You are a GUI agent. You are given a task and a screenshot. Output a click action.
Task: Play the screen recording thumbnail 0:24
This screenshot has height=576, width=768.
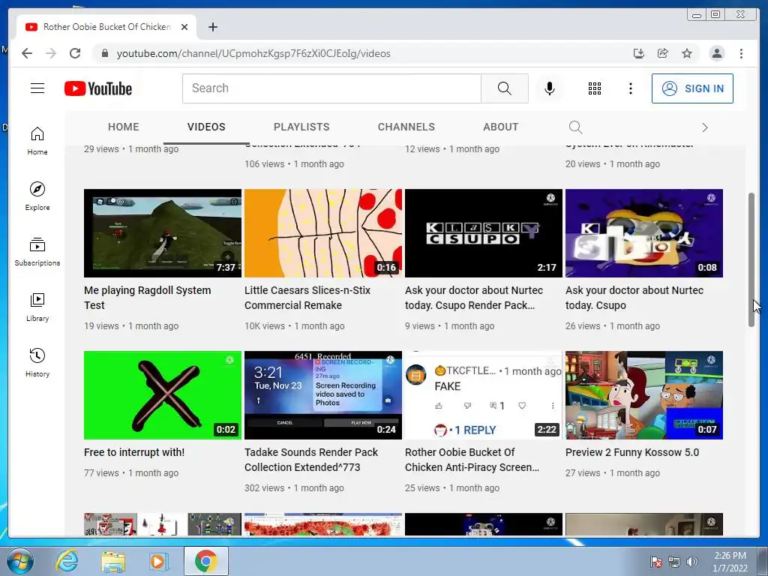[x=323, y=395]
